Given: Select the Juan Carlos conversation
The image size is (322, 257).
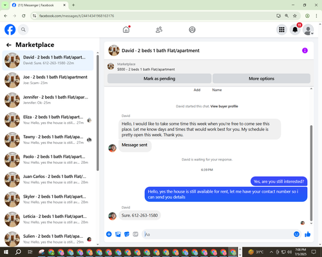Looking at the screenshot, I should [x=48, y=179].
